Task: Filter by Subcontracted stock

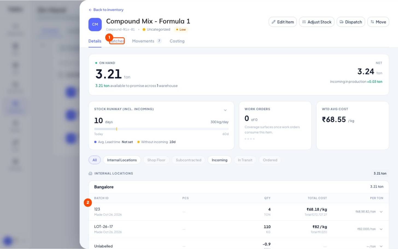Action: pos(188,160)
